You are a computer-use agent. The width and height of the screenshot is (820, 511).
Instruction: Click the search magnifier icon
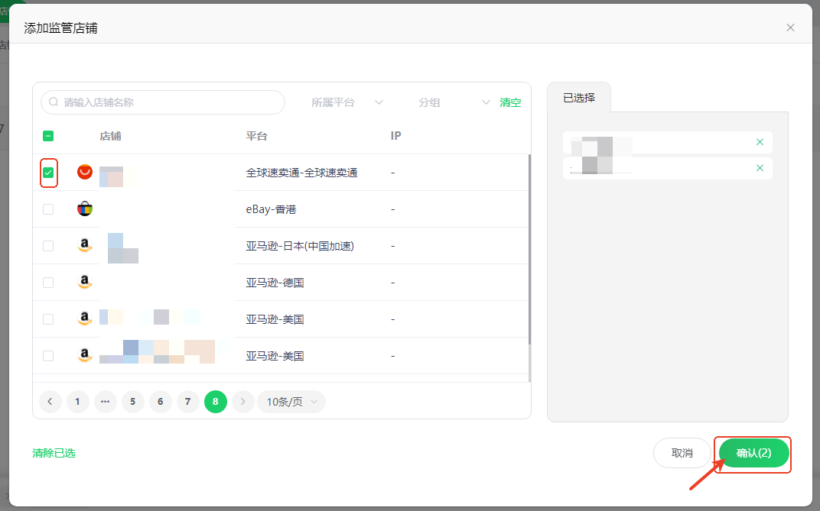(x=54, y=102)
